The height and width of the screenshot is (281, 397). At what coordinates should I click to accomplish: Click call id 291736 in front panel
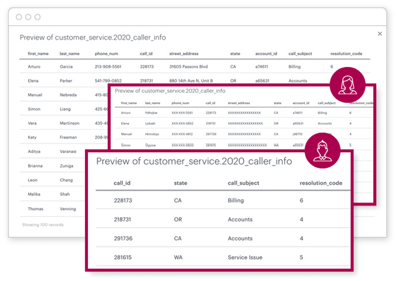tap(123, 238)
